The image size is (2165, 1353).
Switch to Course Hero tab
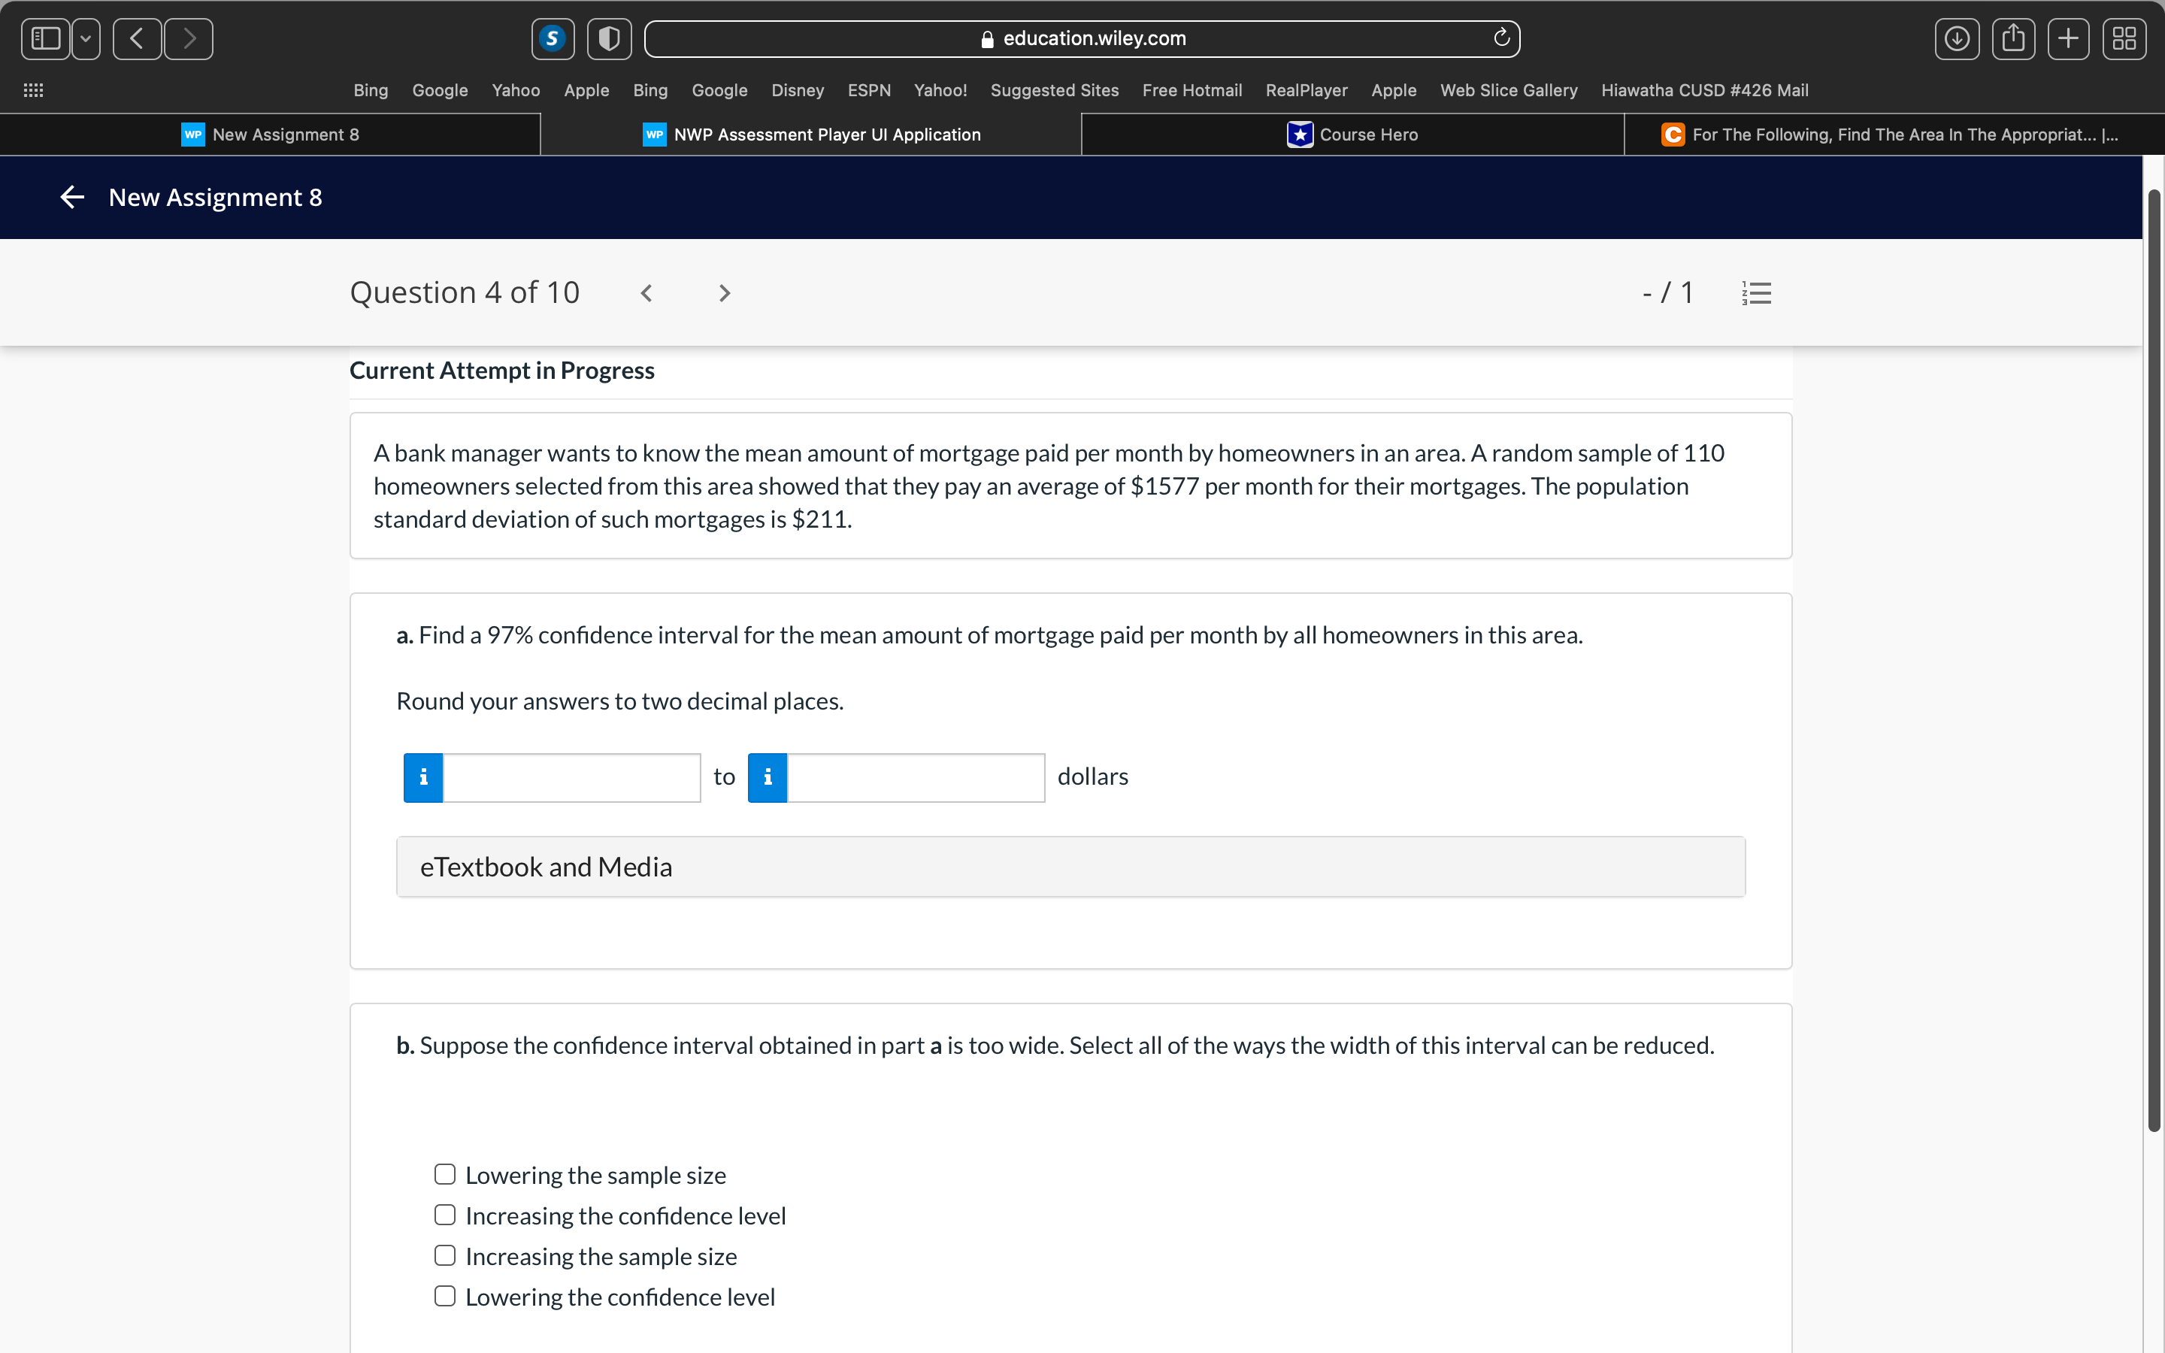pyautogui.click(x=1352, y=135)
